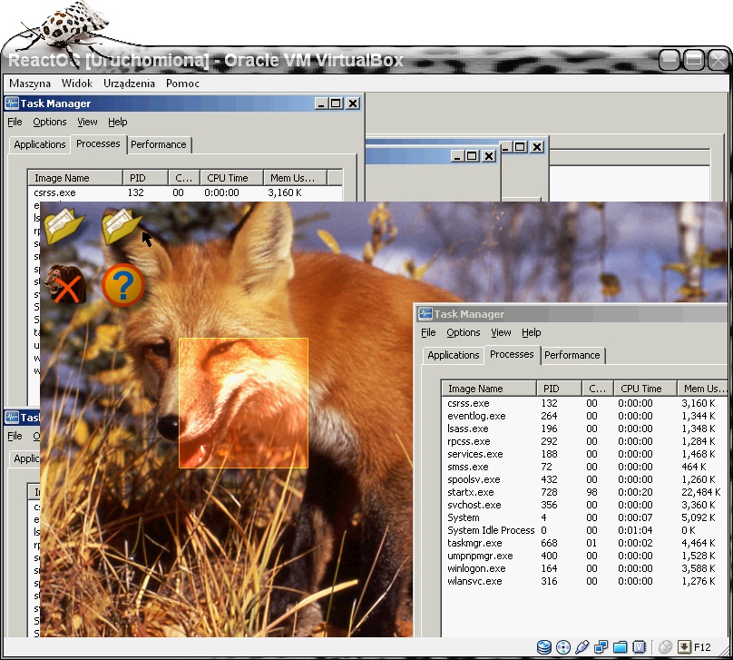Open Options menu in lower-right Task Manager
This screenshot has height=660, width=733.
coord(464,332)
